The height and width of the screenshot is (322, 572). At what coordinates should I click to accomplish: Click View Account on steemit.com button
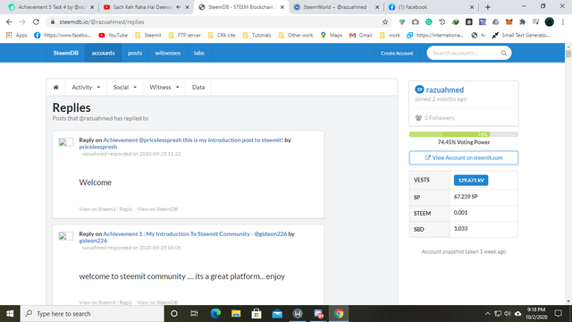(x=464, y=157)
